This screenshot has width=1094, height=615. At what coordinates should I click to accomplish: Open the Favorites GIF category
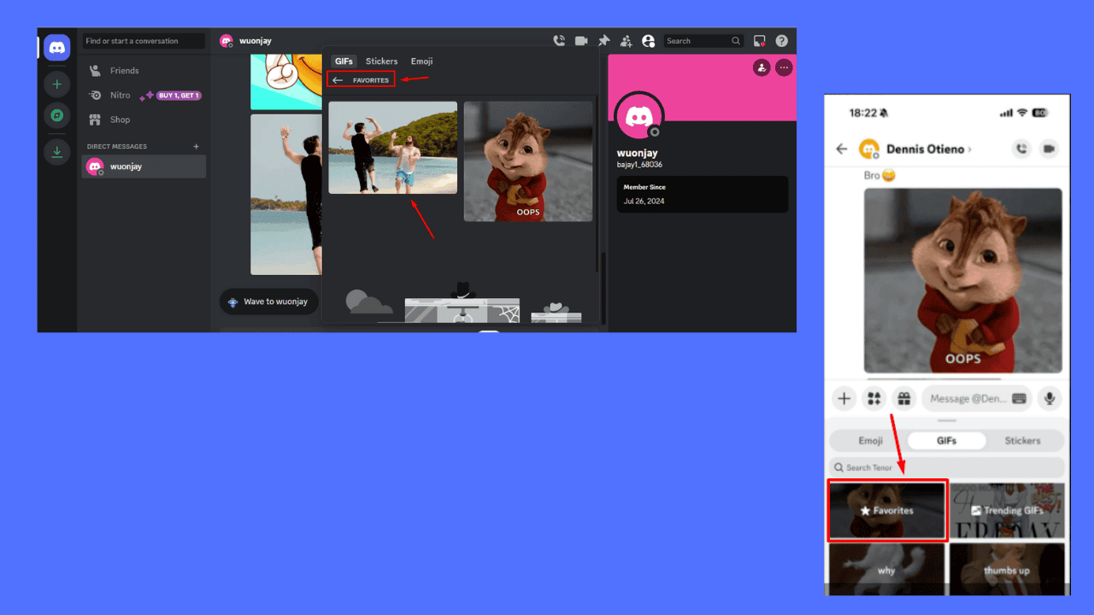[887, 510]
